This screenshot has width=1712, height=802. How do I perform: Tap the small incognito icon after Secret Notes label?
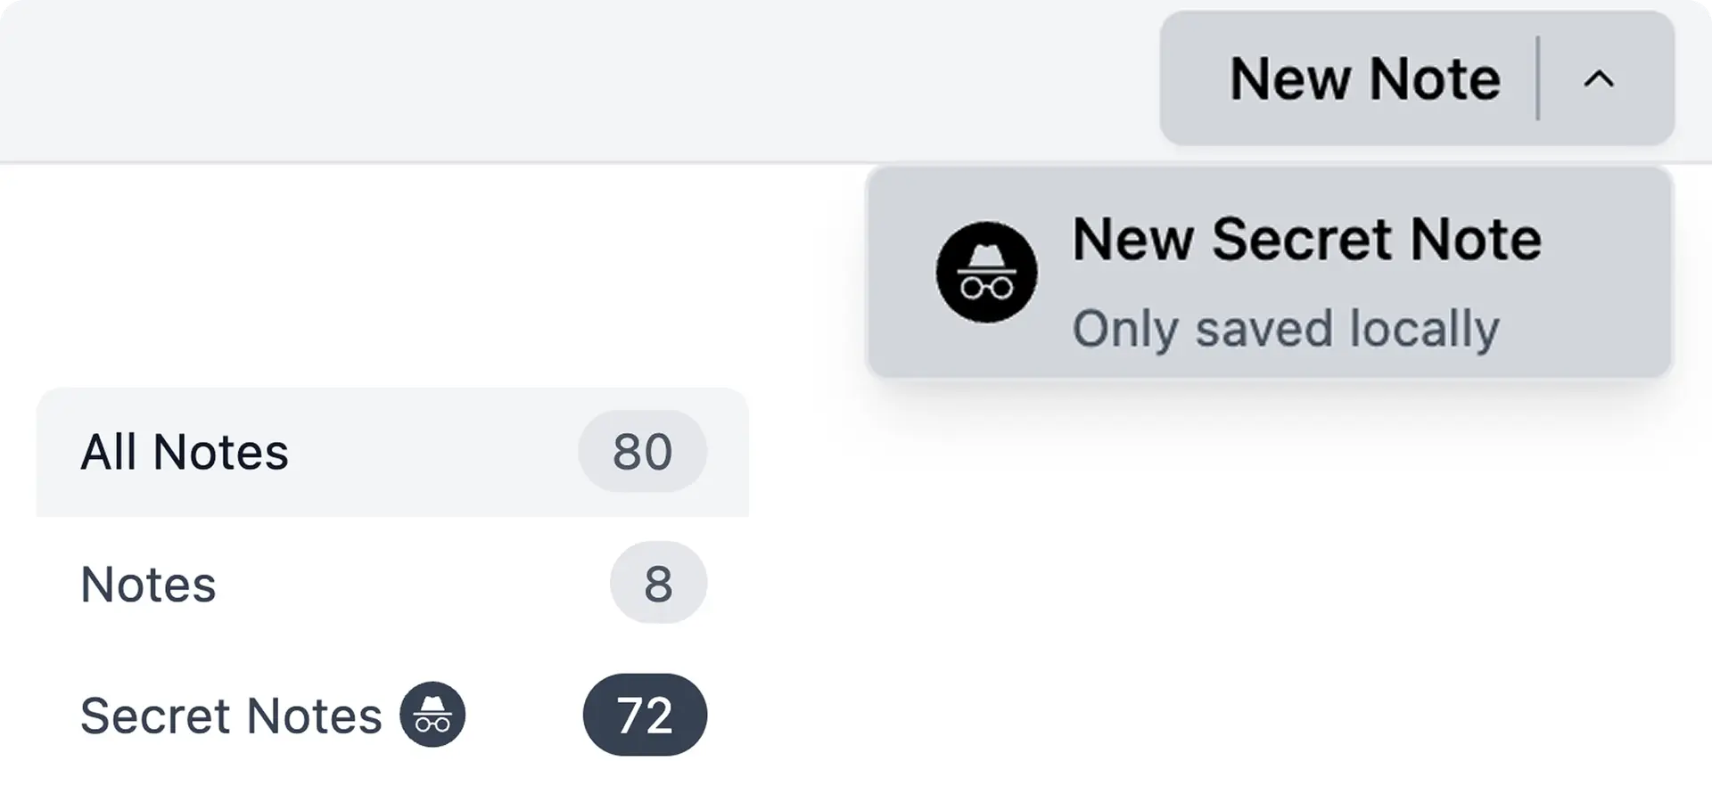[x=434, y=715]
